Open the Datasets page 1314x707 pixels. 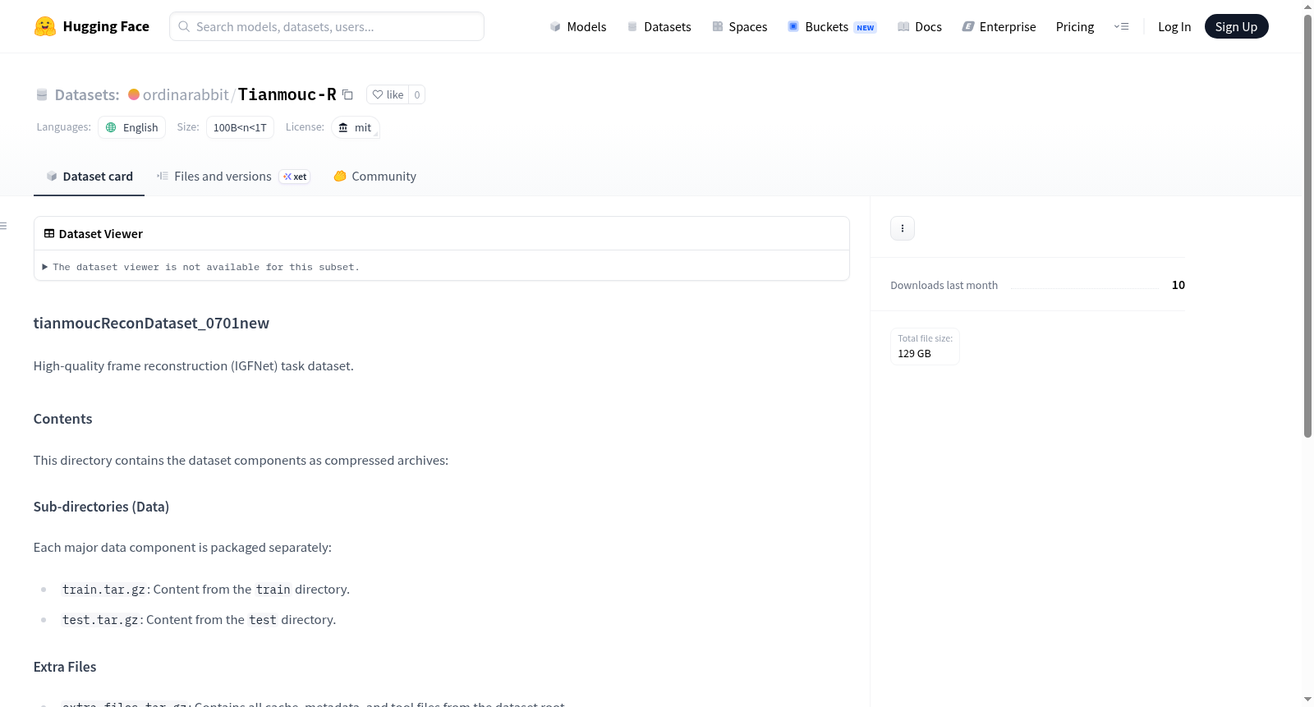[x=659, y=26]
